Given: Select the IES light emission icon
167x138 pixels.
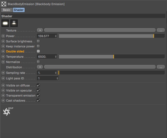Looking at the screenshot, I should pyautogui.click(x=14, y=23).
